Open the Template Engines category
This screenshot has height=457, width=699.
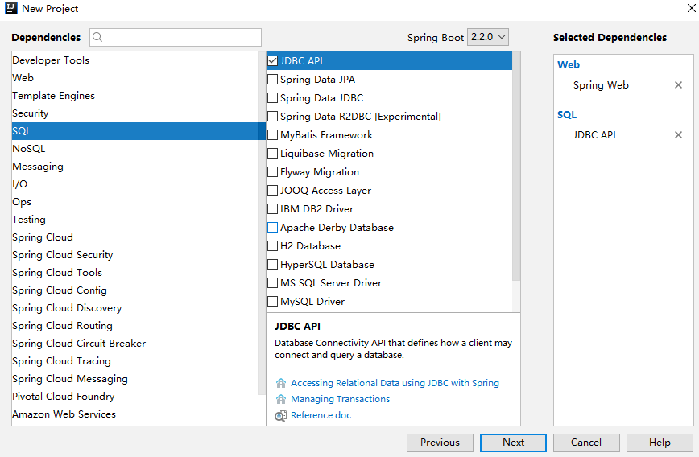tap(53, 96)
